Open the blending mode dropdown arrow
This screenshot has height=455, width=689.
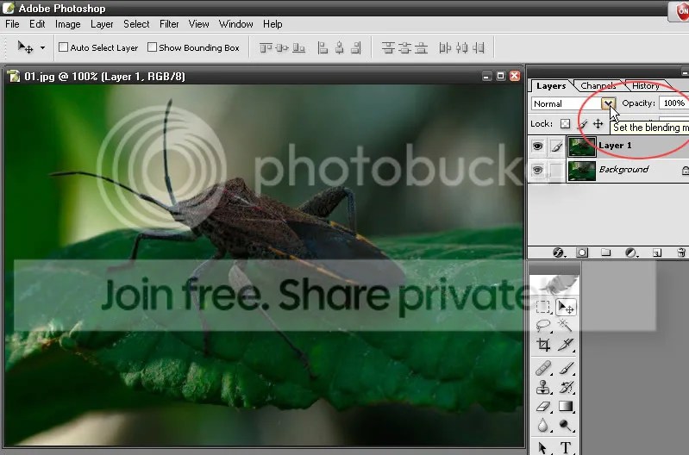coord(608,103)
